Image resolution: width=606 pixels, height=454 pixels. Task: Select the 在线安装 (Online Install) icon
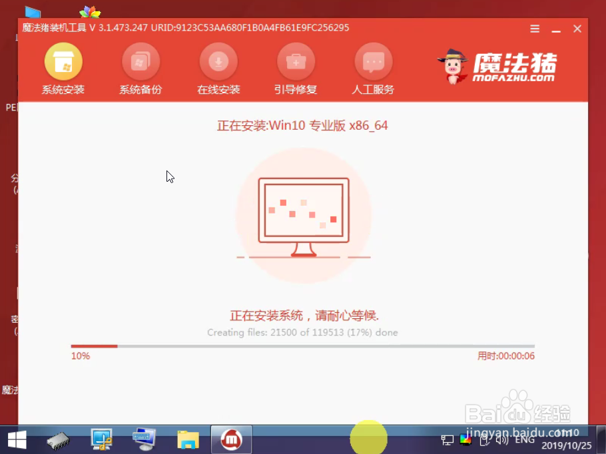(218, 67)
